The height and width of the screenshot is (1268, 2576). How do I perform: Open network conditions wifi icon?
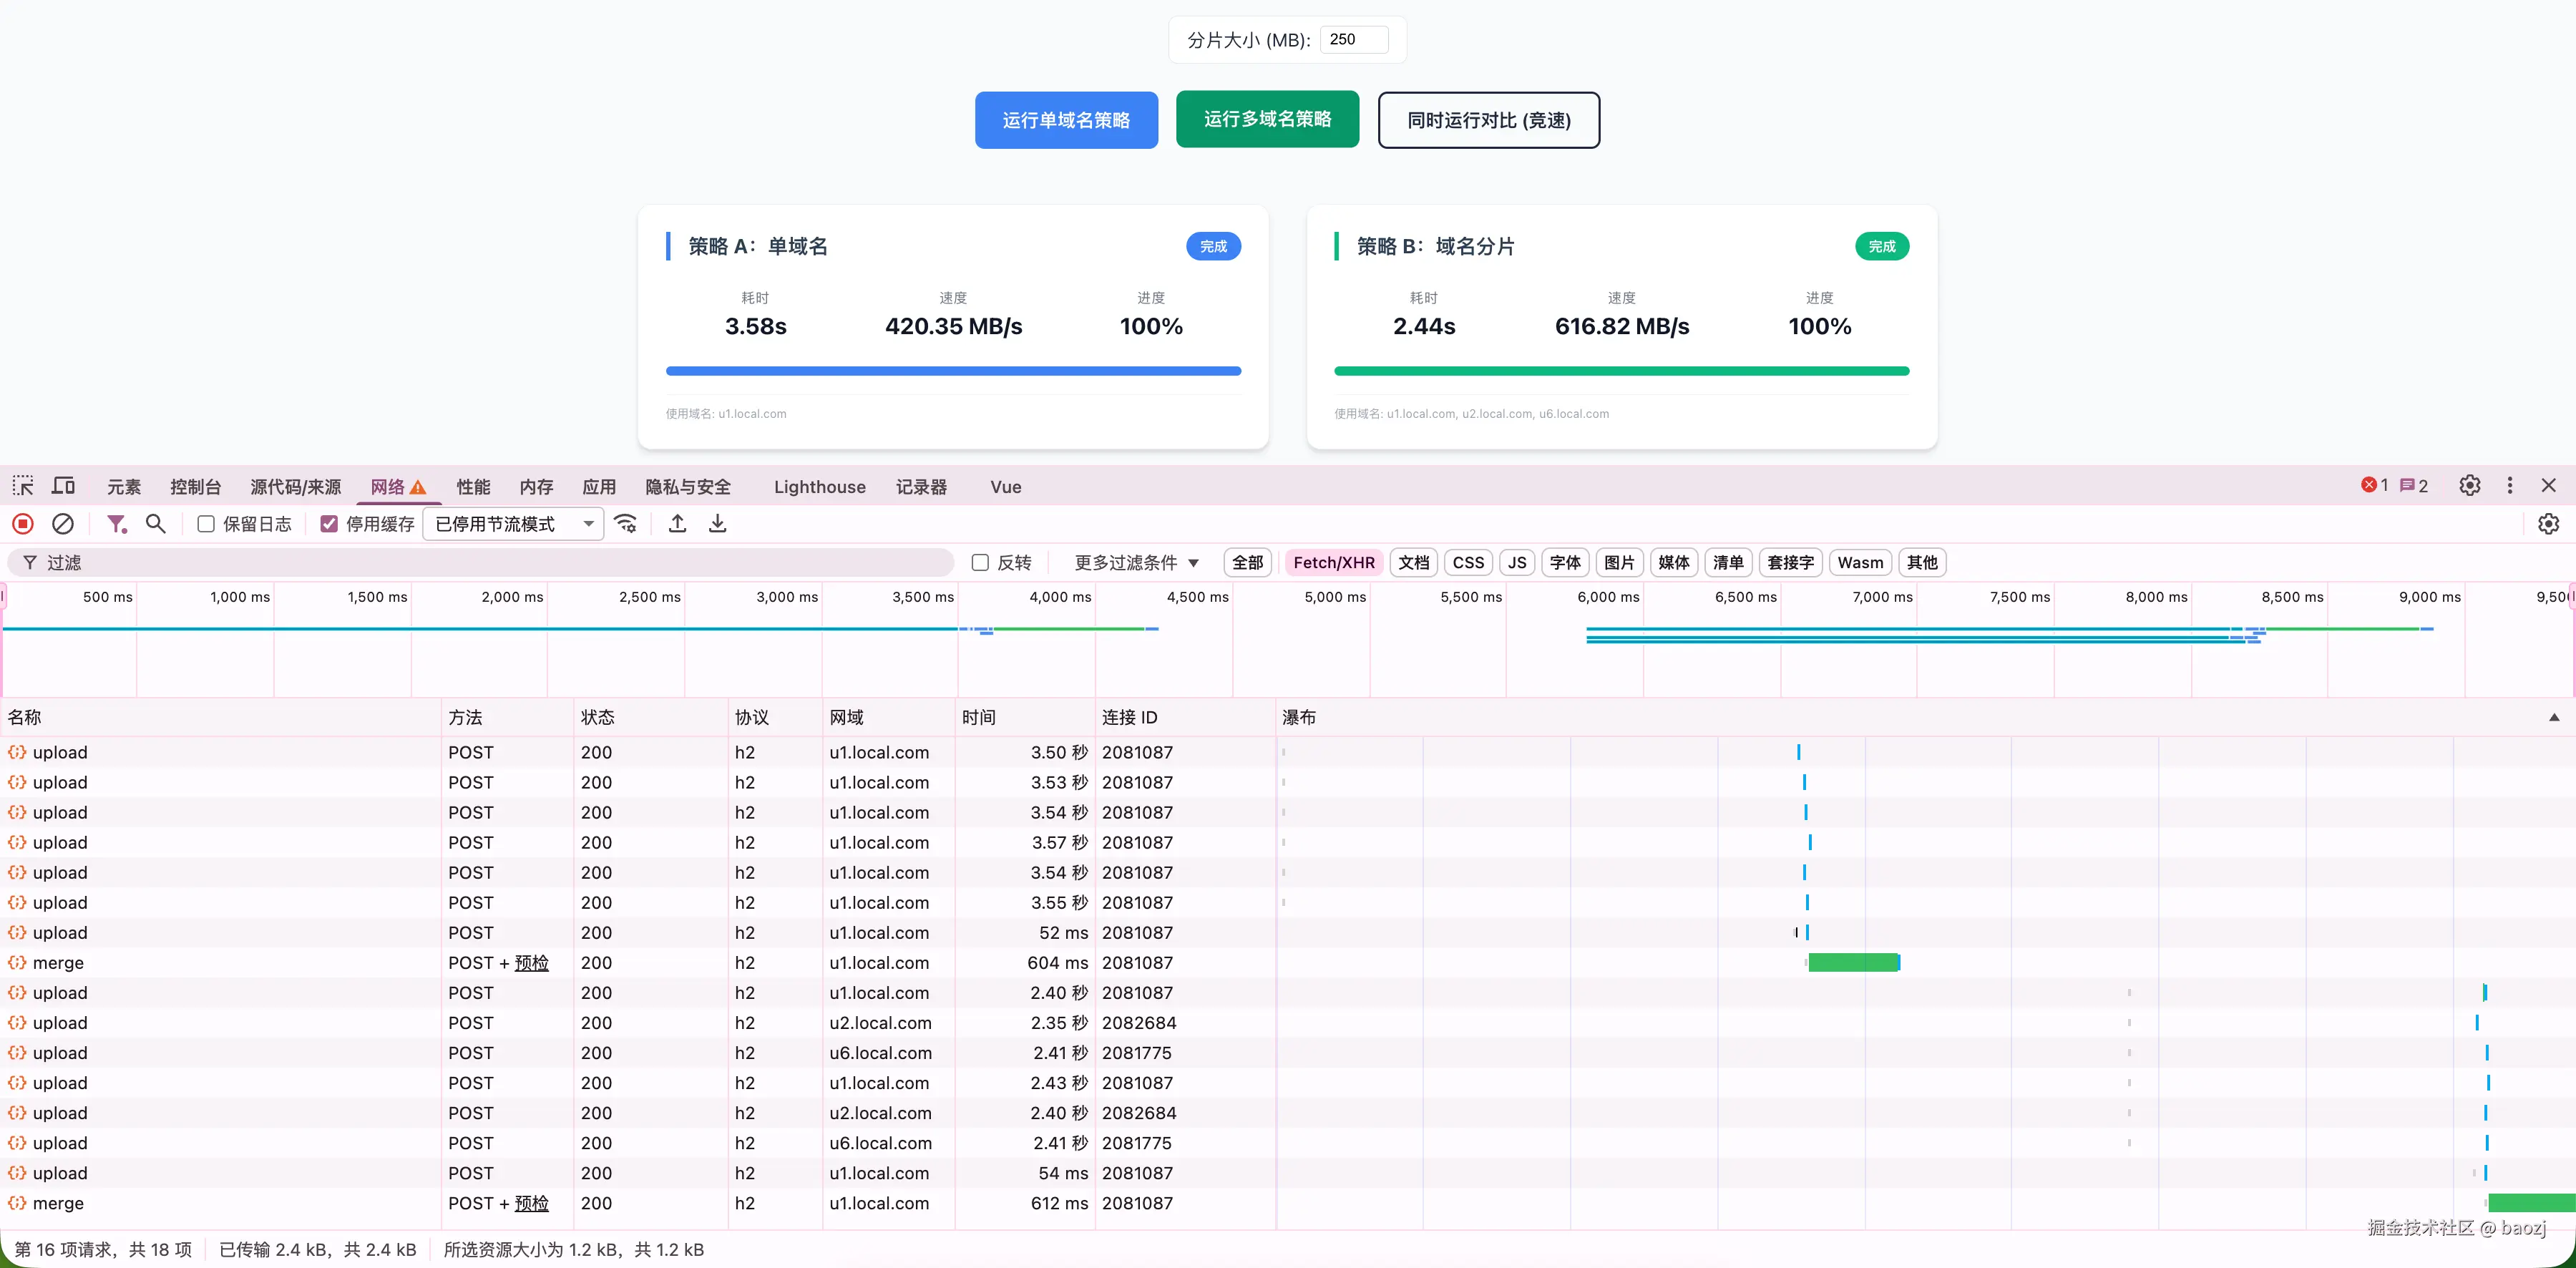(x=626, y=524)
